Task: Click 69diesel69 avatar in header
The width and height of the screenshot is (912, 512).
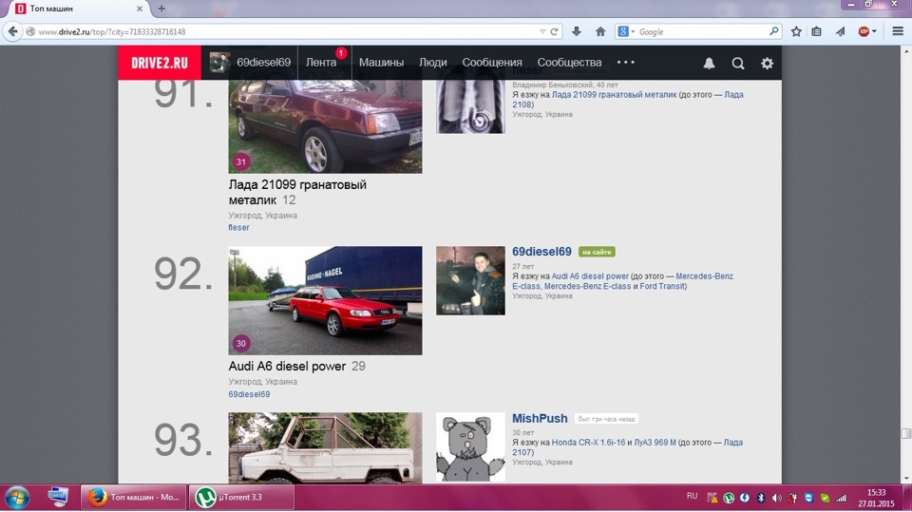Action: (x=219, y=63)
